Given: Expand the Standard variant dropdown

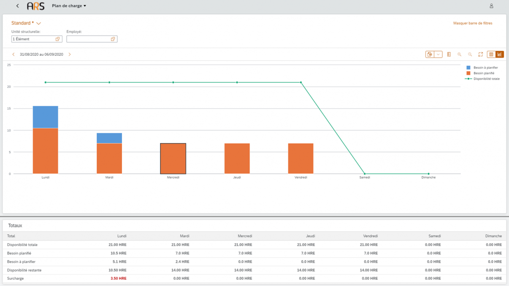Looking at the screenshot, I should point(38,24).
